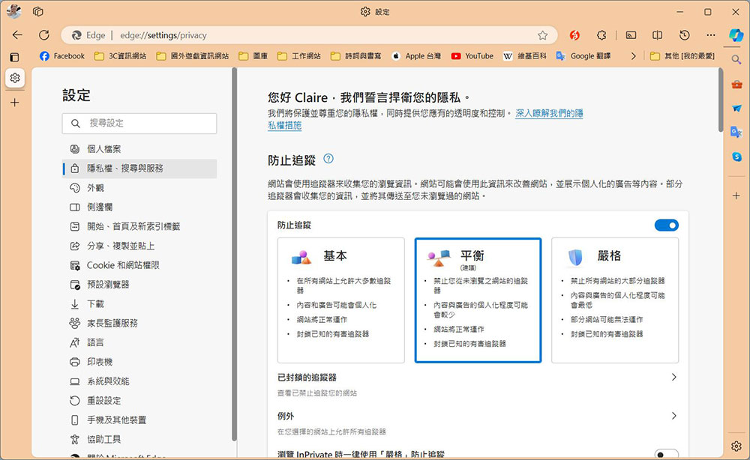750x460 pixels.
Task: Select the 基本 tracking prevention card
Action: coord(340,300)
